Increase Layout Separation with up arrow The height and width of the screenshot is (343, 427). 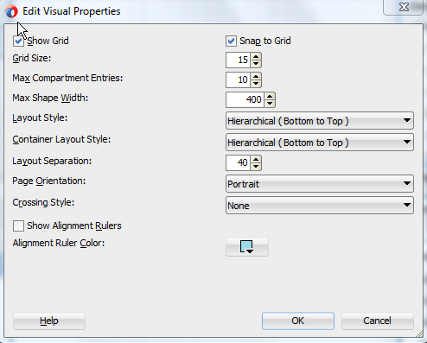tap(256, 159)
